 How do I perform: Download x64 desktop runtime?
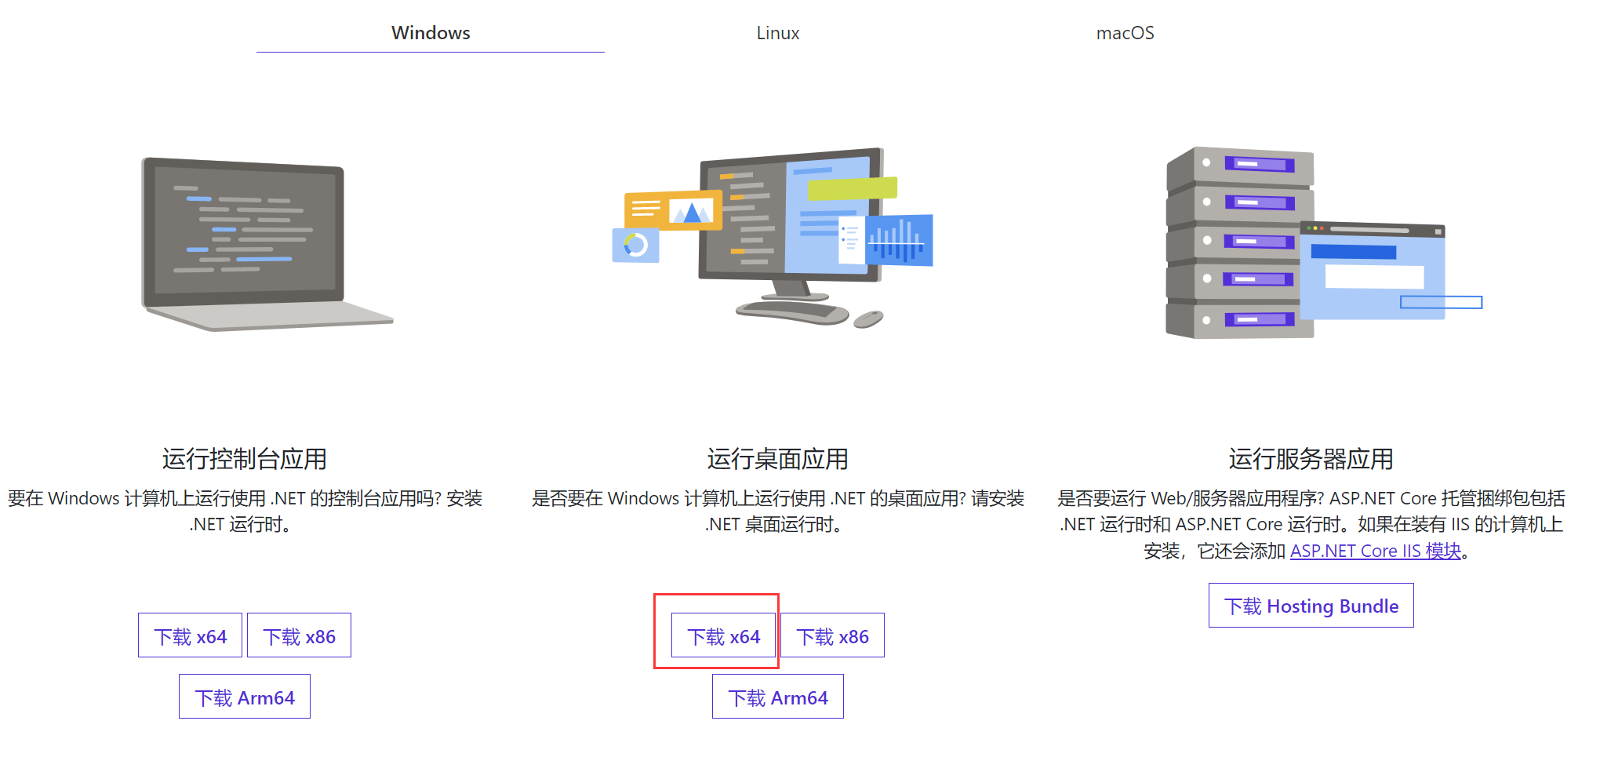coord(722,636)
